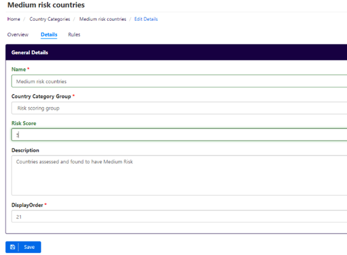Click the DisplayOrder input field
This screenshot has width=347, height=255.
coord(179,216)
